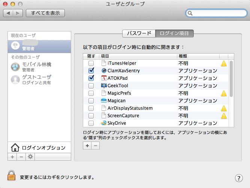Click the ATOKPad app icon
The width and height of the screenshot is (250, 188).
[104, 78]
